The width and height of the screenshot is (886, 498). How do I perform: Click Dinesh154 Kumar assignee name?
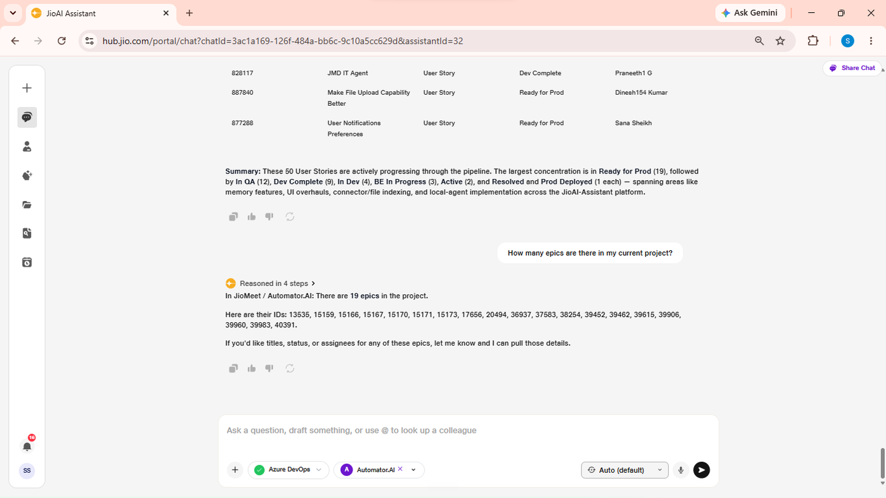point(641,93)
